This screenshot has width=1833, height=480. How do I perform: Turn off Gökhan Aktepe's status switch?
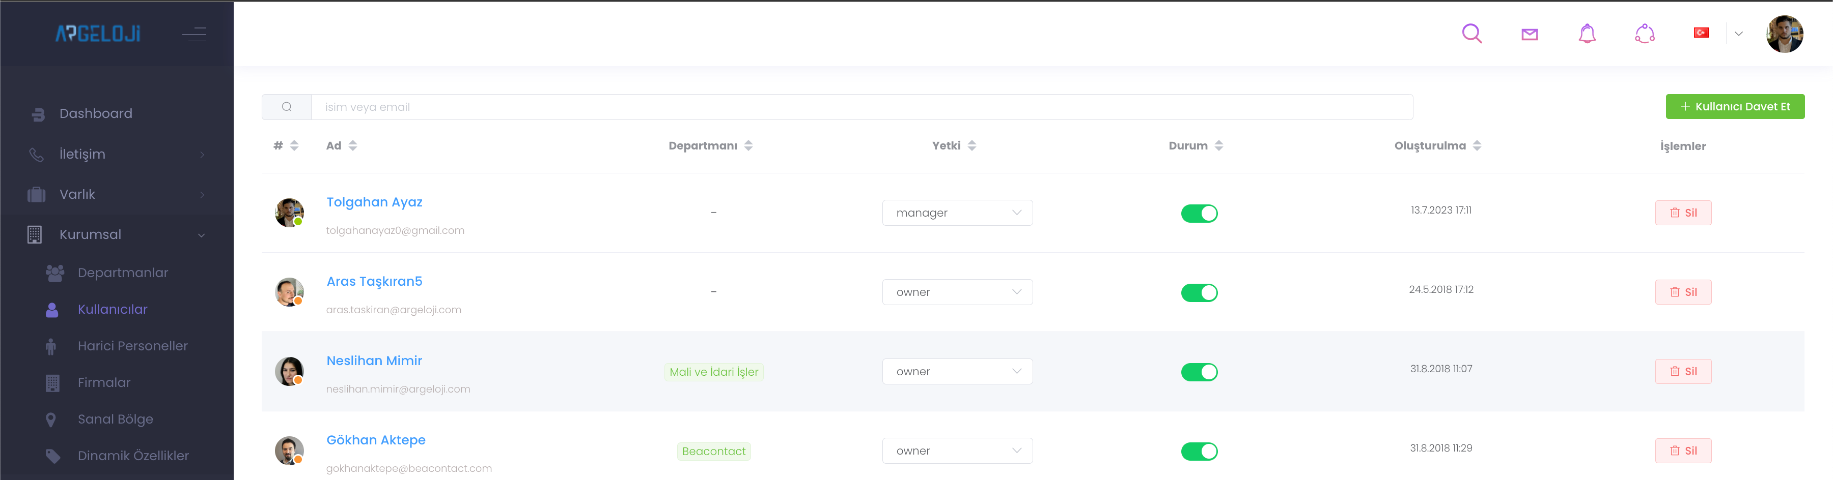(x=1199, y=452)
